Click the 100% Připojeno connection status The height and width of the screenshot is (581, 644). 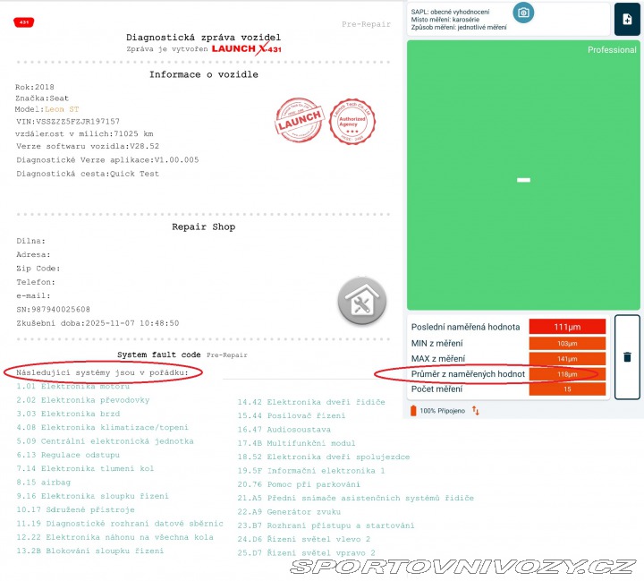click(x=443, y=410)
